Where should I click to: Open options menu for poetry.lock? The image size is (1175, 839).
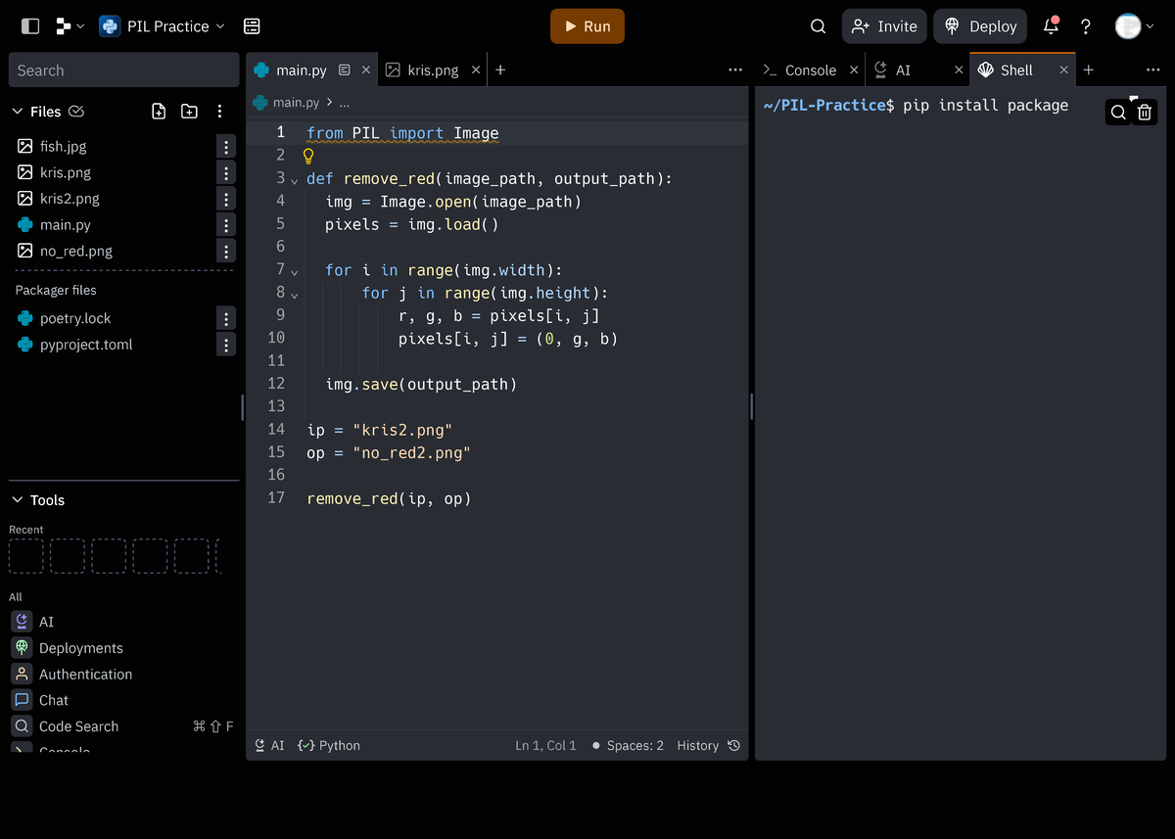tap(226, 319)
